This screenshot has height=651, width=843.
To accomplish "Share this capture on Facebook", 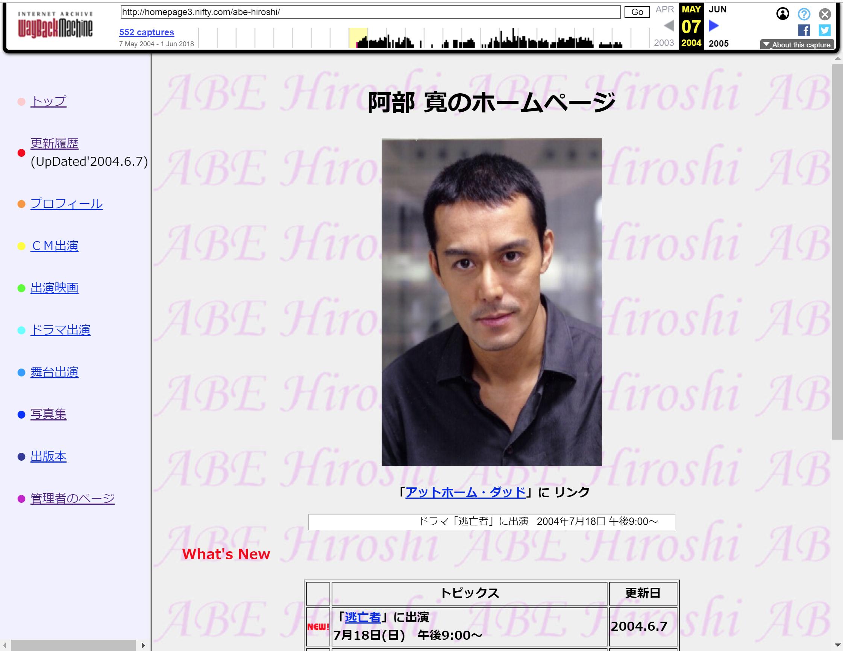I will (804, 30).
